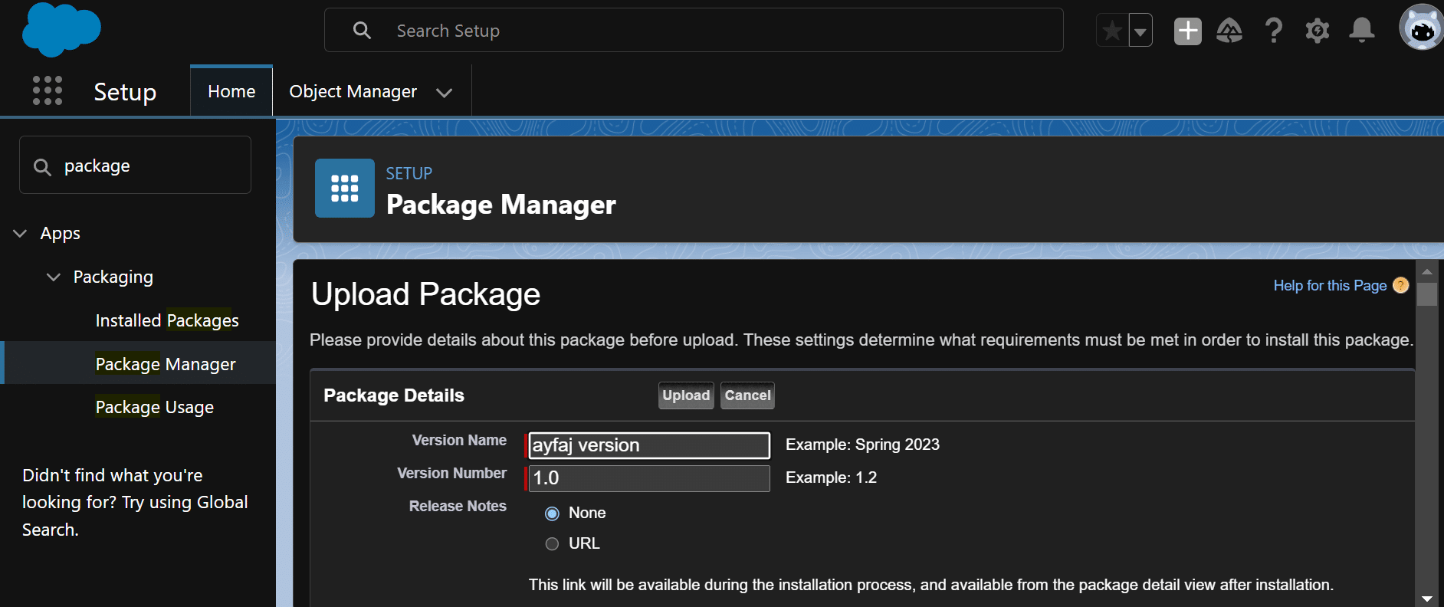Open the favorites list dropdown arrow
Image resolution: width=1444 pixels, height=607 pixels.
click(x=1140, y=31)
